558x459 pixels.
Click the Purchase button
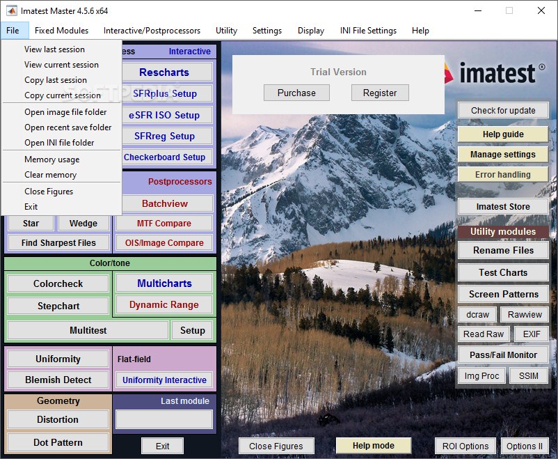[296, 93]
